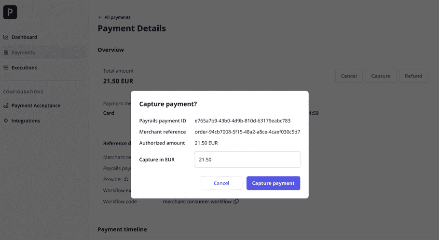Click the Payments document icon in sidebar
The width and height of the screenshot is (439, 240).
coord(6,53)
